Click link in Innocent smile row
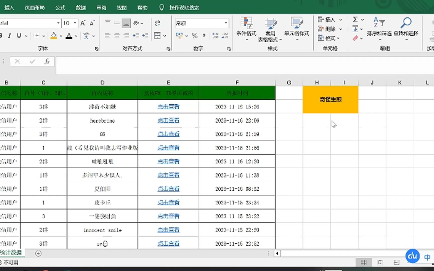This screenshot has height=271, width=434. point(168,230)
